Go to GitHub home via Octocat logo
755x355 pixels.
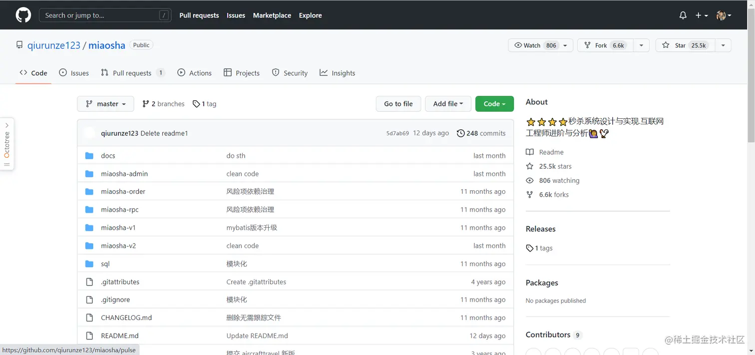(23, 15)
